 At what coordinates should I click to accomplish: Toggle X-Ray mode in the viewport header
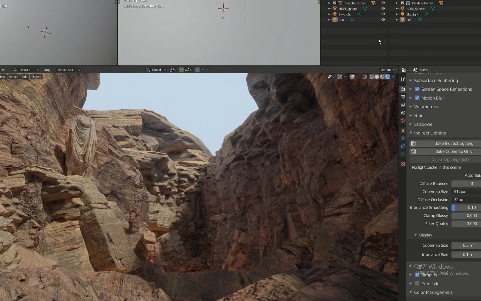click(365, 77)
